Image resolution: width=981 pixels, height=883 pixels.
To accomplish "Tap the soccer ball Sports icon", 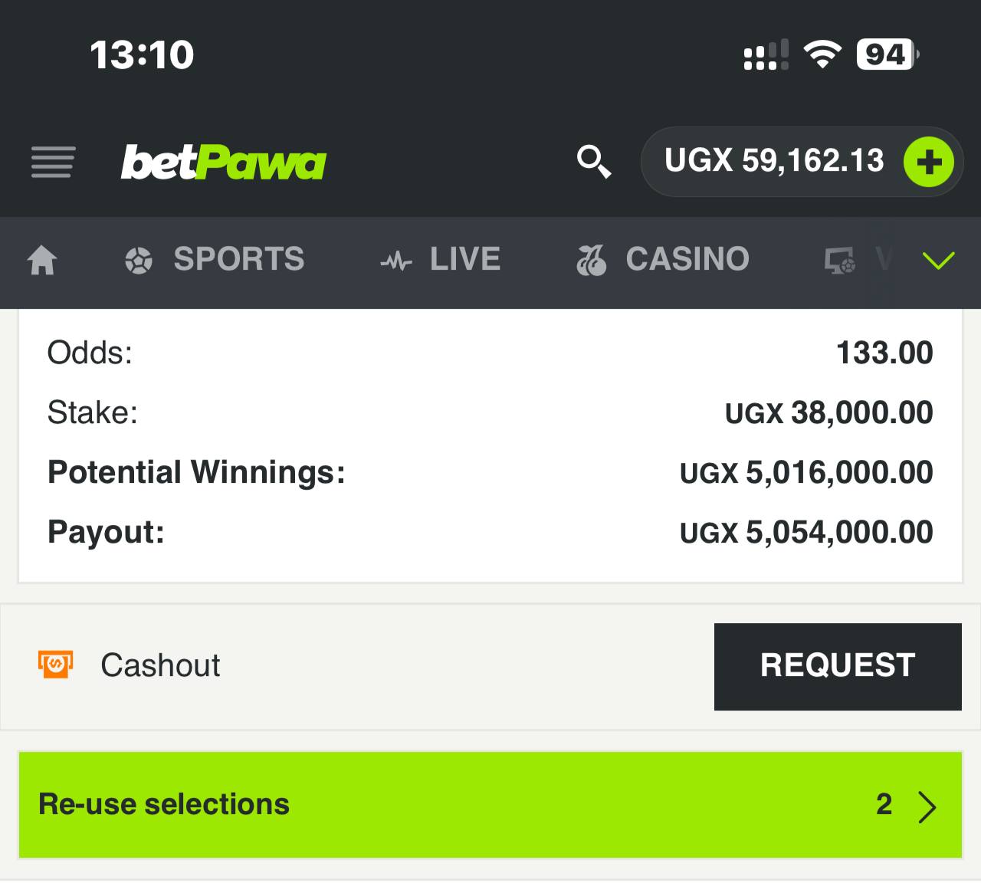I will tap(139, 261).
